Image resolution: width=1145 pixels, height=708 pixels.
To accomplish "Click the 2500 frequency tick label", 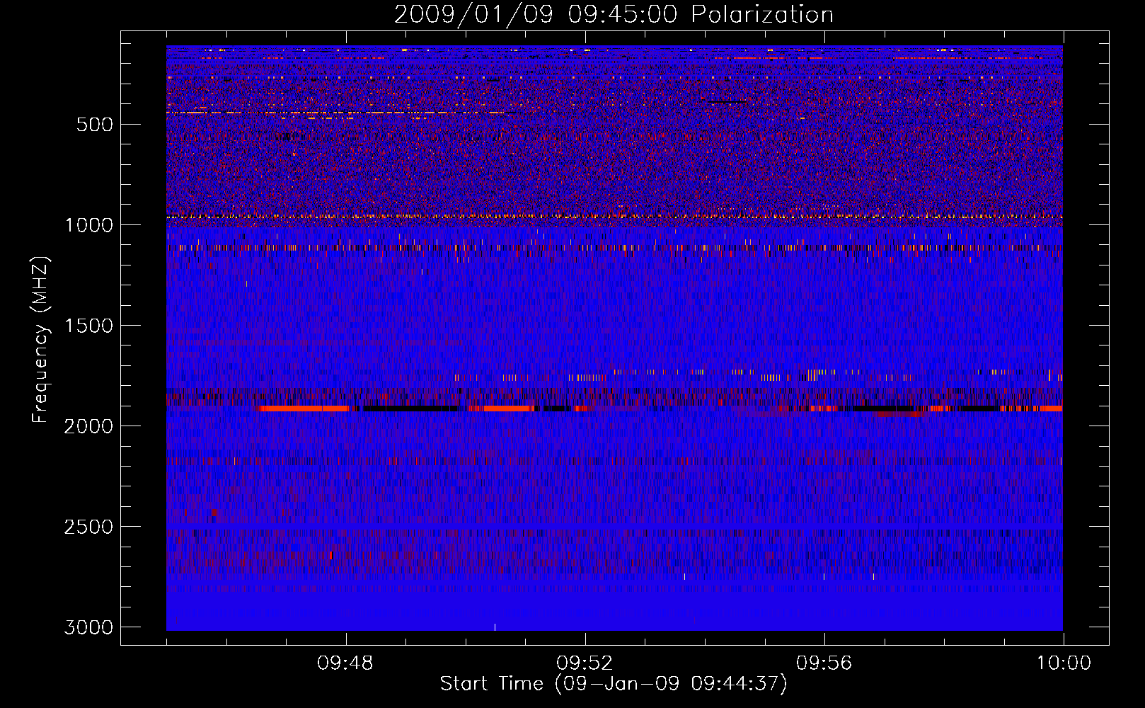I will 88,527.
